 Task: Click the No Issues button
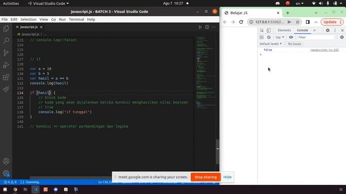tap(294, 44)
